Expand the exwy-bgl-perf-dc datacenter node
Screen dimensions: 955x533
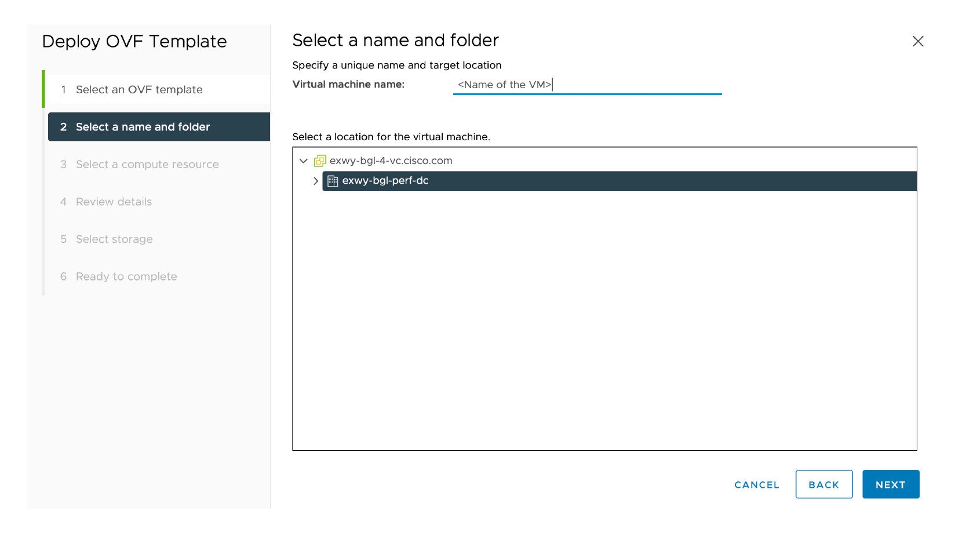315,181
